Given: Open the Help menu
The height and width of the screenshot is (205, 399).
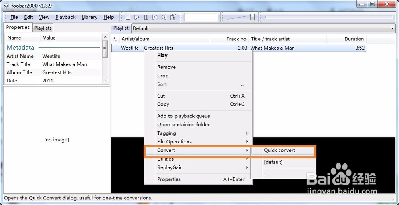Looking at the screenshot, I should coord(109,17).
